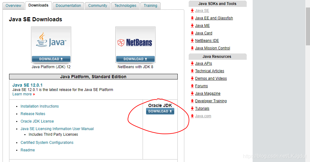This screenshot has width=310, height=162.
Task: Open the Tutorials link
Action: (202, 109)
